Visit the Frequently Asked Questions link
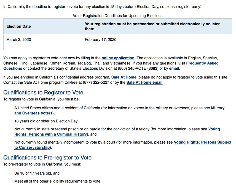This screenshot has width=236, height=185. (202, 63)
